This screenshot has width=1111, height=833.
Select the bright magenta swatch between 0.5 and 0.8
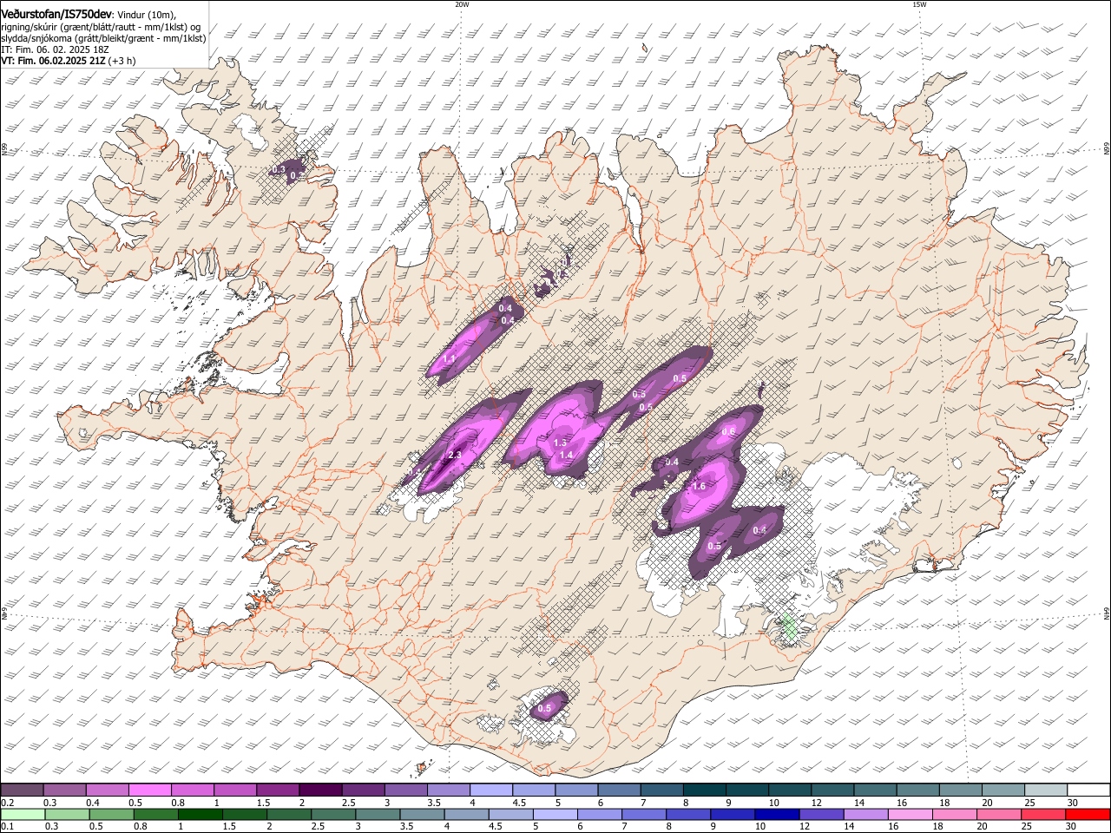[x=149, y=790]
